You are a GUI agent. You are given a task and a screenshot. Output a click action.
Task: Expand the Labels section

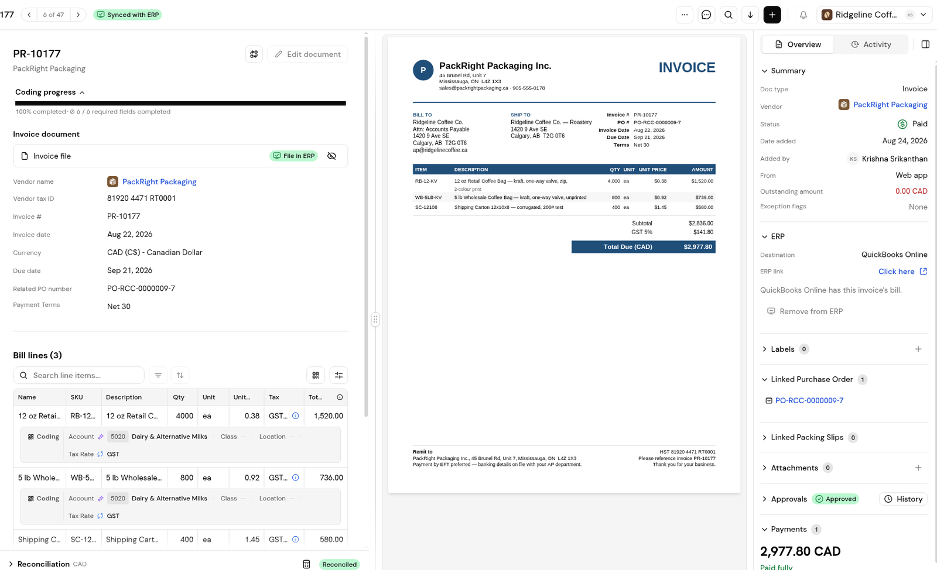click(x=764, y=349)
